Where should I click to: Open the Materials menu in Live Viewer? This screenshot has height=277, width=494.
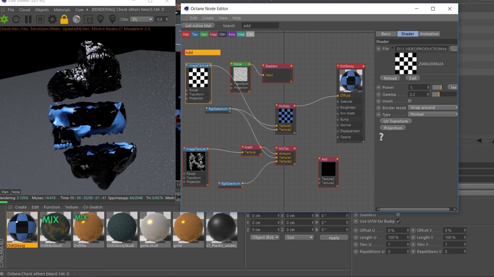(x=62, y=10)
